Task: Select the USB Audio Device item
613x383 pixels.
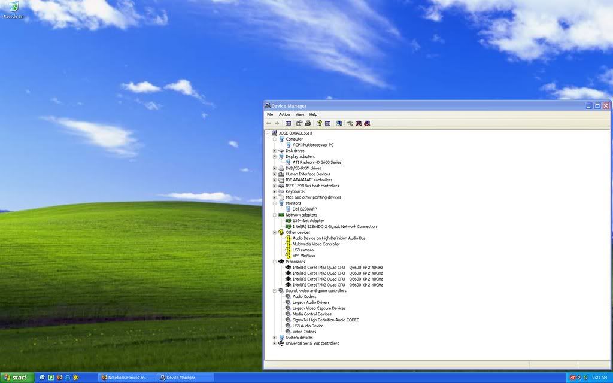Action: [x=308, y=326]
